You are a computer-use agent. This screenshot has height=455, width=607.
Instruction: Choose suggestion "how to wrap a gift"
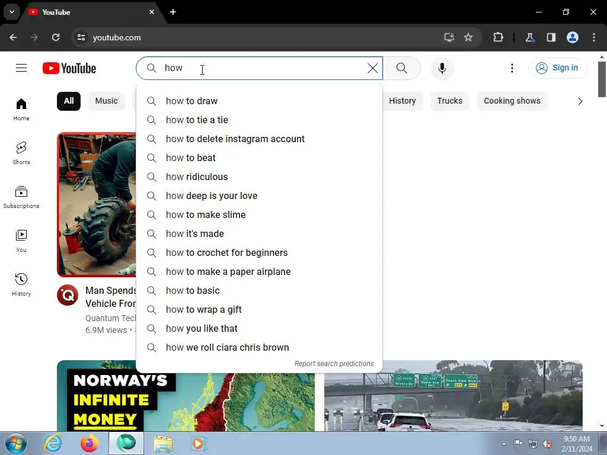[260, 309]
